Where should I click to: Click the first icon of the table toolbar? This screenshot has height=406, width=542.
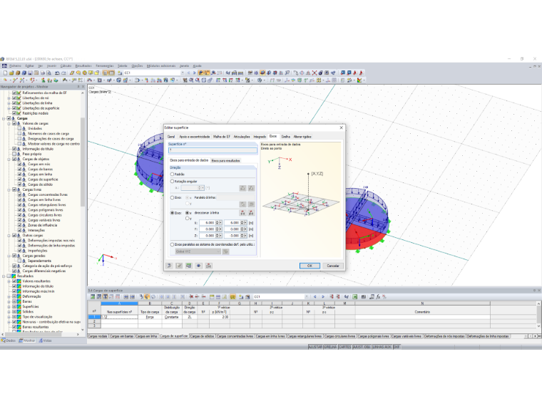(93, 296)
